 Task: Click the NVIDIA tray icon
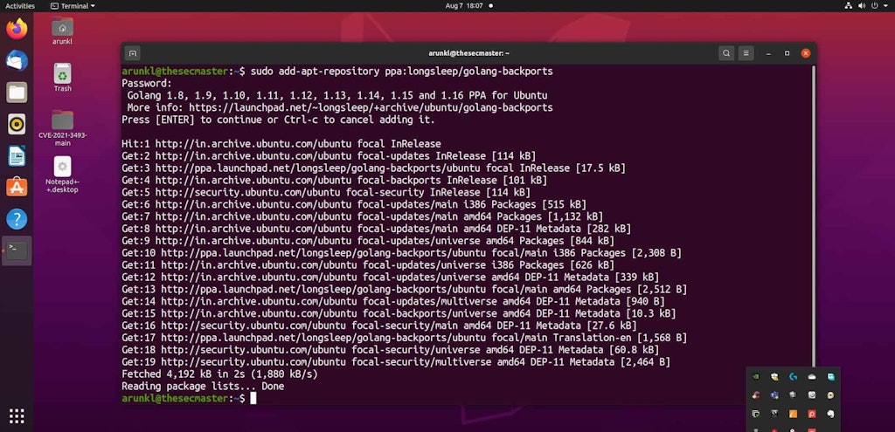[756, 377]
